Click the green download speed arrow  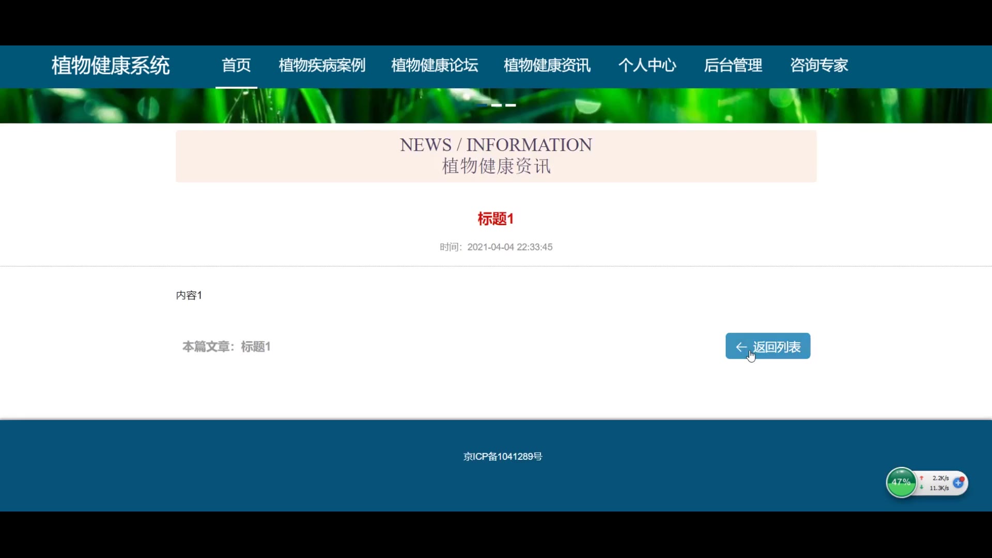(x=921, y=488)
